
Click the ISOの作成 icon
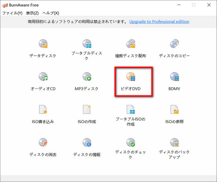coord(87,110)
